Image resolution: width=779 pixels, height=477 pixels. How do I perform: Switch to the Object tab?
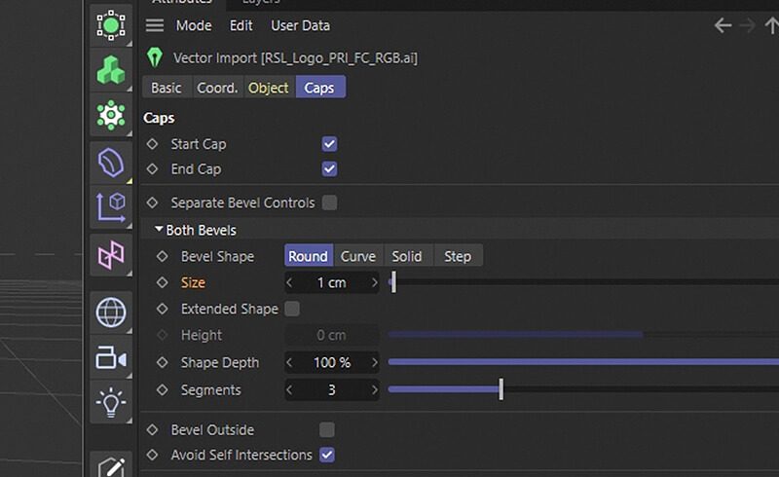(269, 88)
